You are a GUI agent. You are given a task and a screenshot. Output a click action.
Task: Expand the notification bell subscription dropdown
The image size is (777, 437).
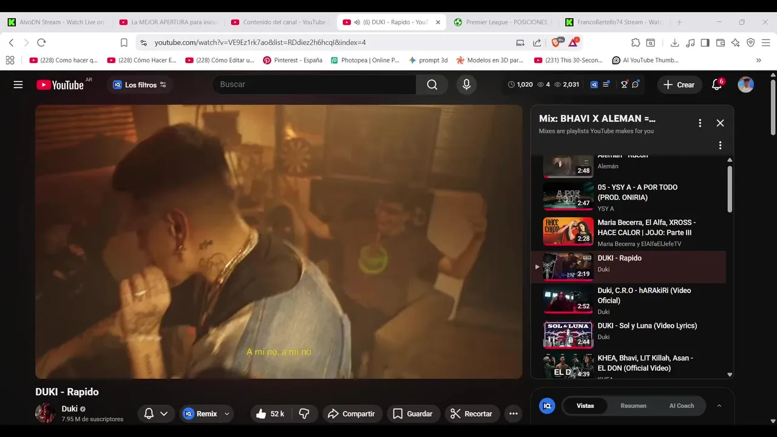[x=163, y=414]
